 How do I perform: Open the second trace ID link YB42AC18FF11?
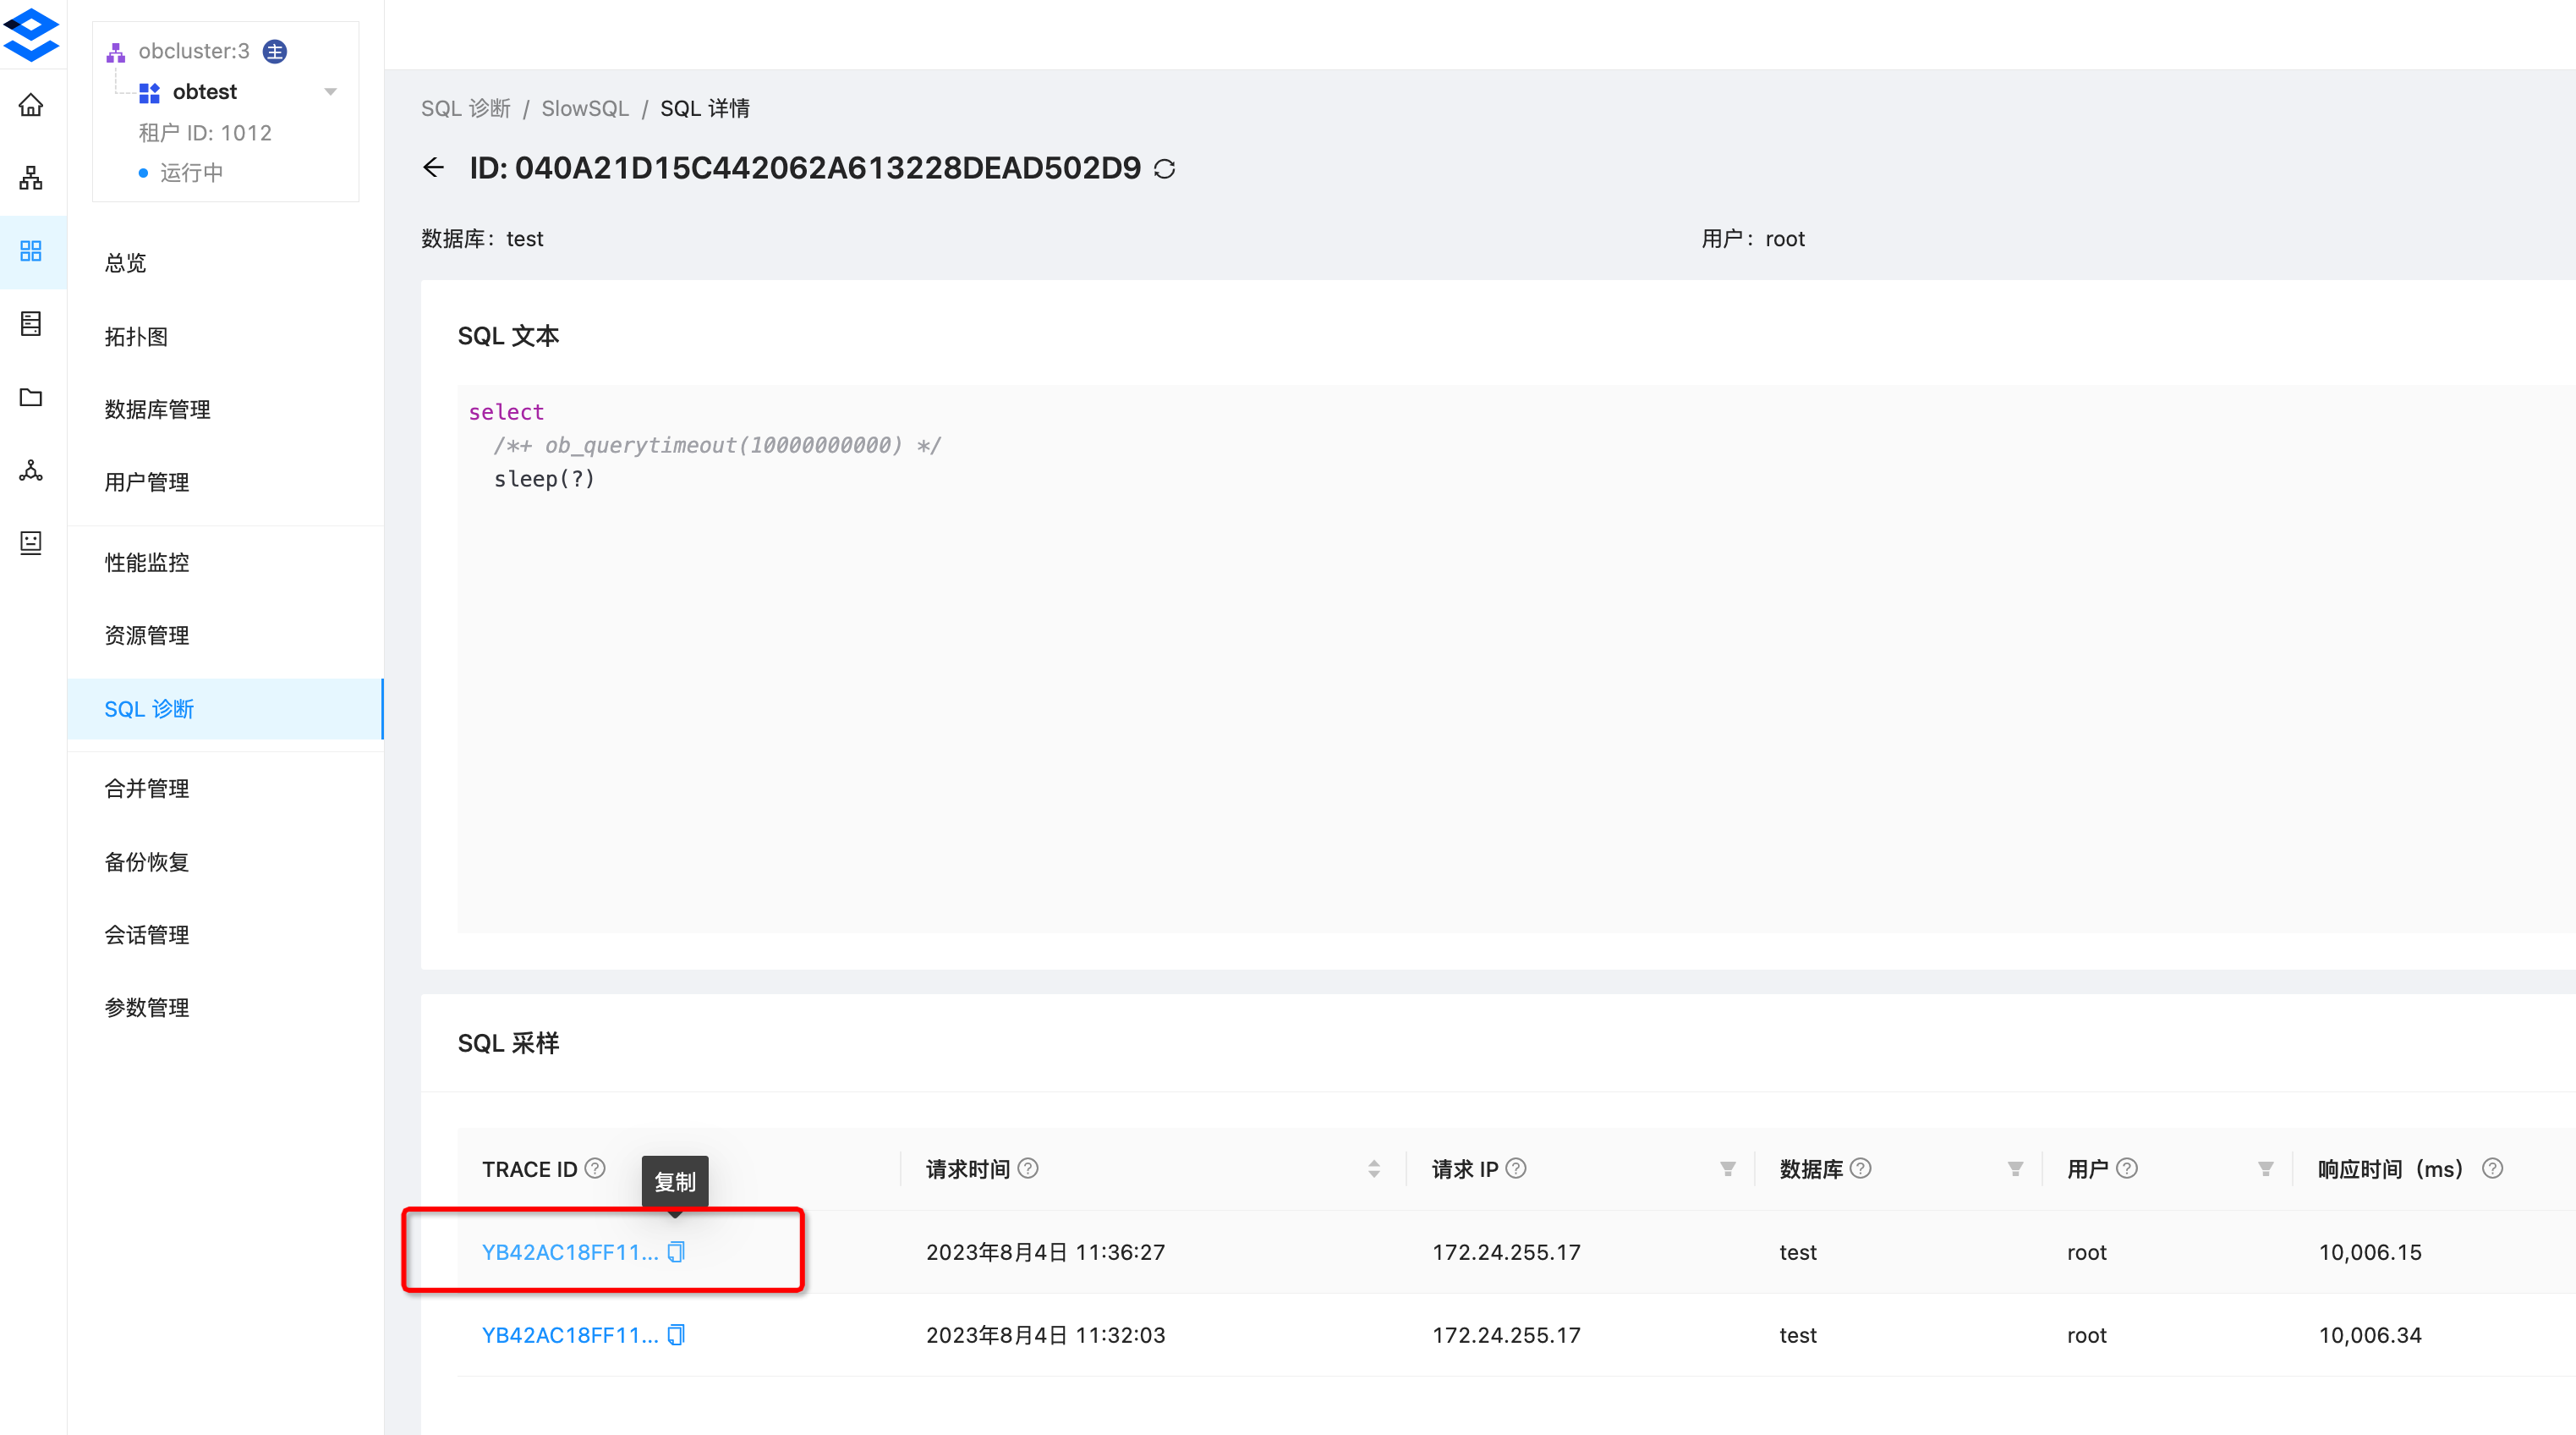click(570, 1334)
